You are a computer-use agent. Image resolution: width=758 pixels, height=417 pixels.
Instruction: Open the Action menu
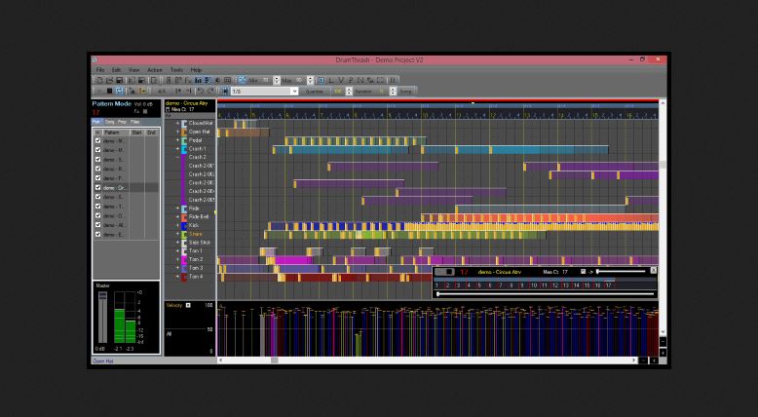tap(155, 70)
